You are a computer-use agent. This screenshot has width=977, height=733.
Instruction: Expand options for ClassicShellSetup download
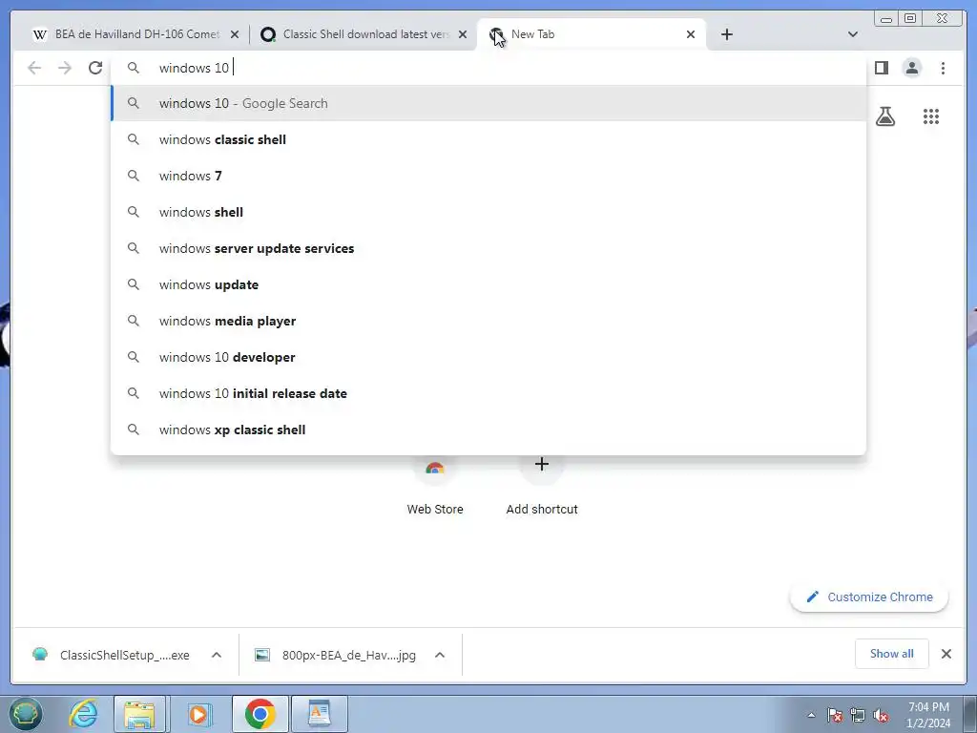tap(217, 655)
